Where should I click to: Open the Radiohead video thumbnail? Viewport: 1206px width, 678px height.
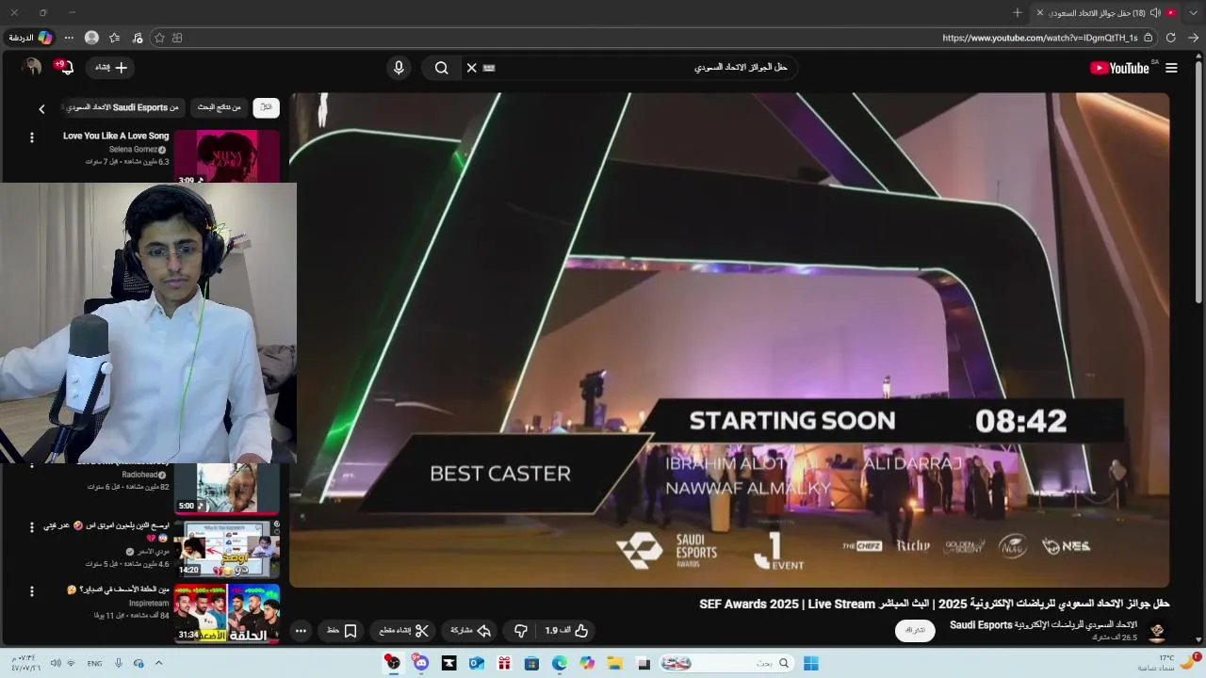226,488
